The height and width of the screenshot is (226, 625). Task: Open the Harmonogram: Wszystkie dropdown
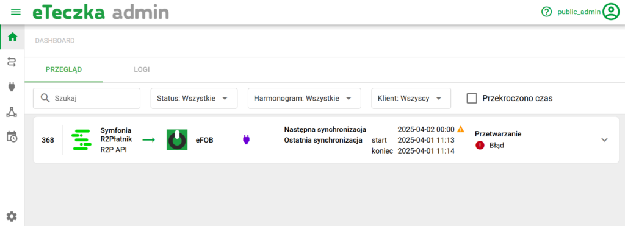[x=305, y=98]
